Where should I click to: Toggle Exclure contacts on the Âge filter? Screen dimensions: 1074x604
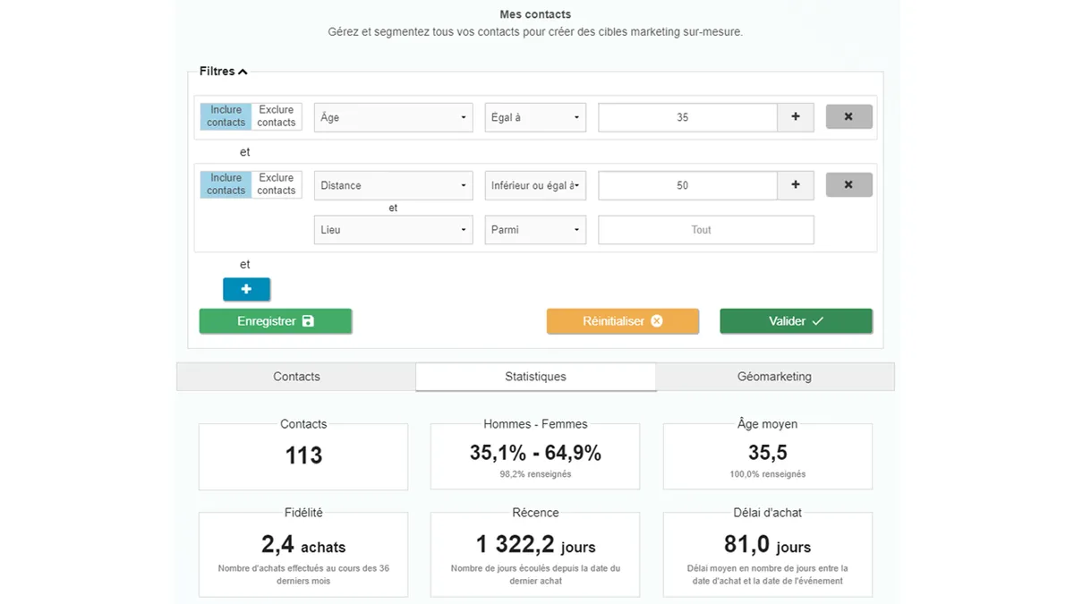(277, 116)
